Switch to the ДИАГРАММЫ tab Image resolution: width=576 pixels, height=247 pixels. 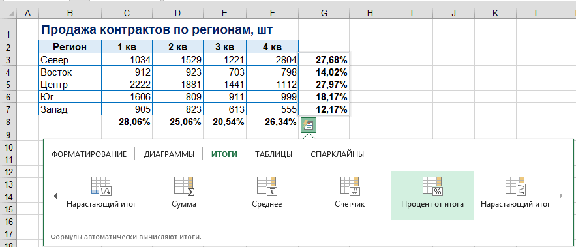tap(169, 154)
